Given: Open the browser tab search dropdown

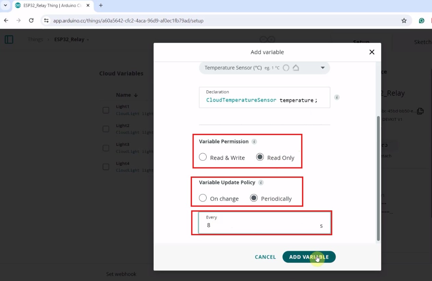Looking at the screenshot, I should pyautogui.click(x=5, y=5).
